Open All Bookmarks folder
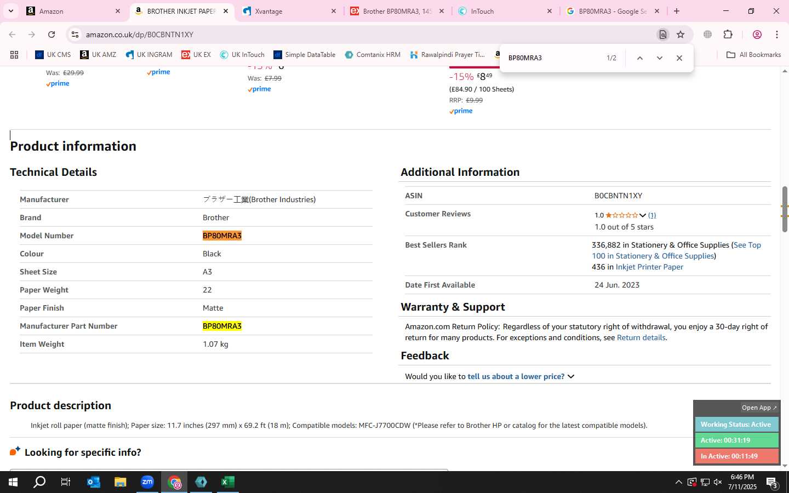Screen dimensions: 789x493 (x=753, y=55)
